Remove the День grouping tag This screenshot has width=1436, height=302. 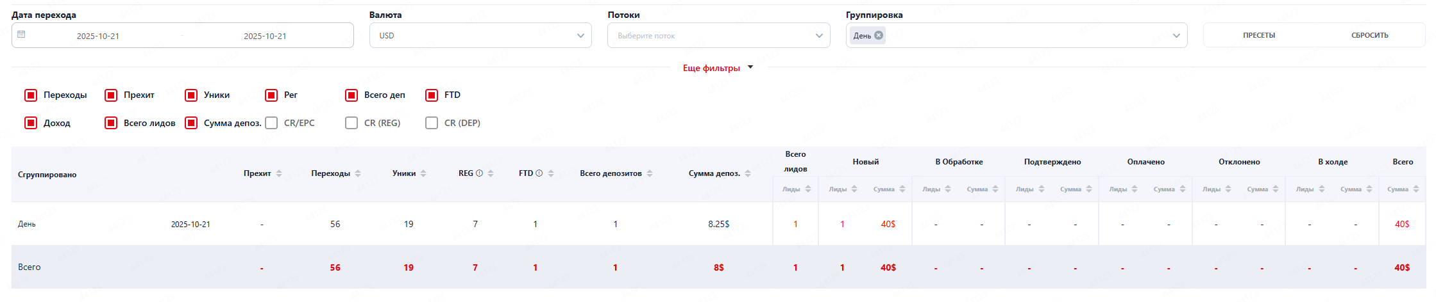pyautogui.click(x=879, y=36)
